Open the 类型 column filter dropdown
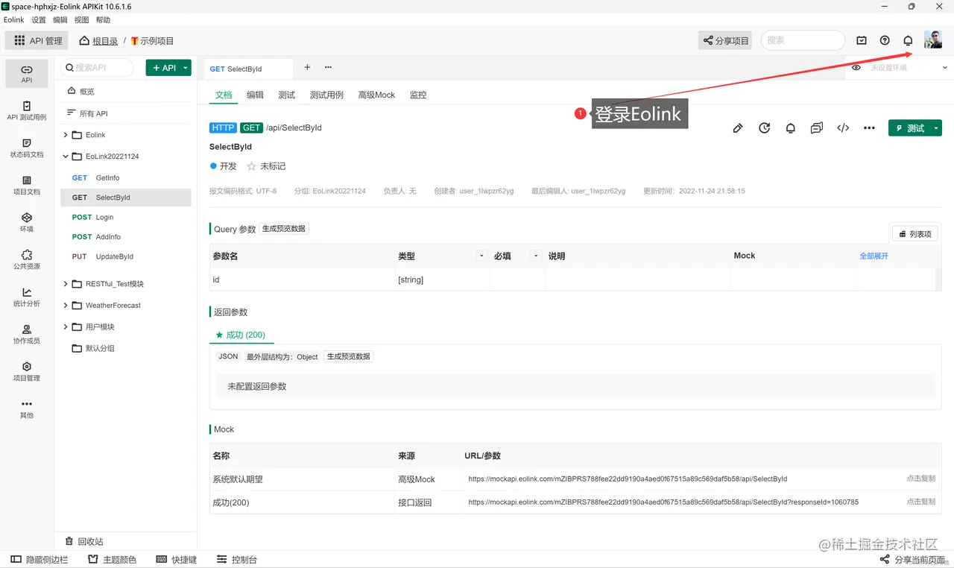 click(x=481, y=256)
